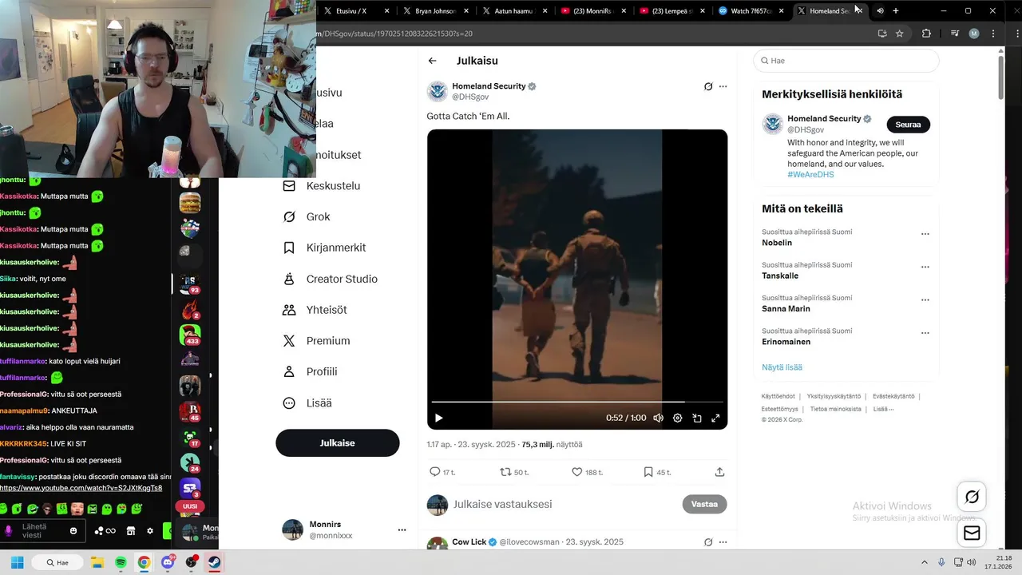Click the Hae search field on X
The height and width of the screenshot is (575, 1022).
(x=846, y=61)
